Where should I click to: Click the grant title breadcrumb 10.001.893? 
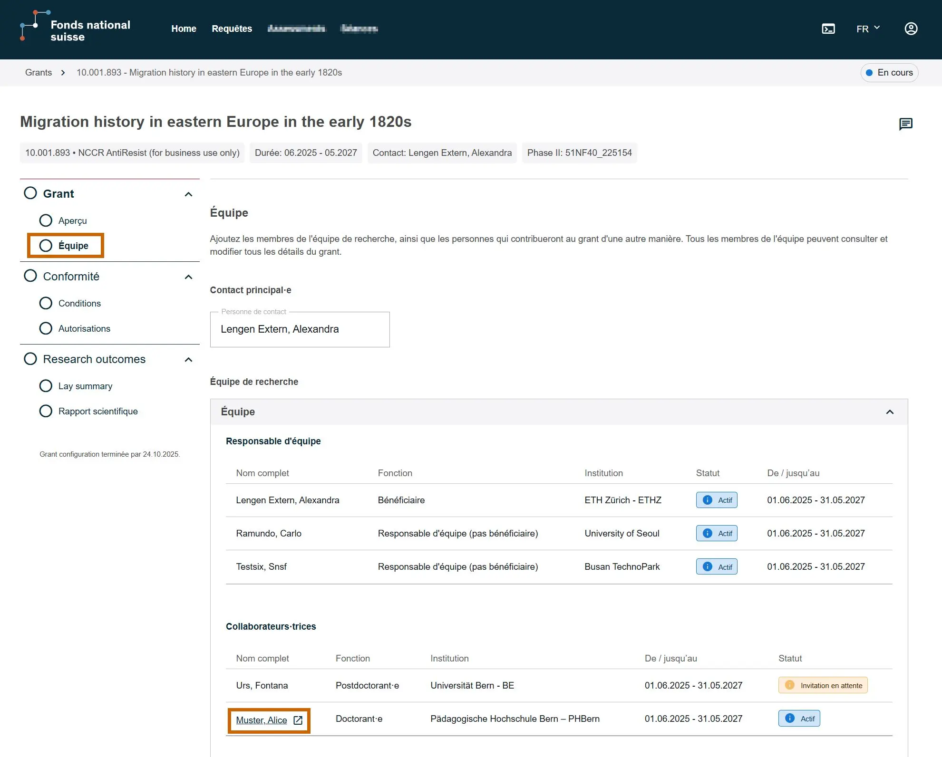(209, 73)
